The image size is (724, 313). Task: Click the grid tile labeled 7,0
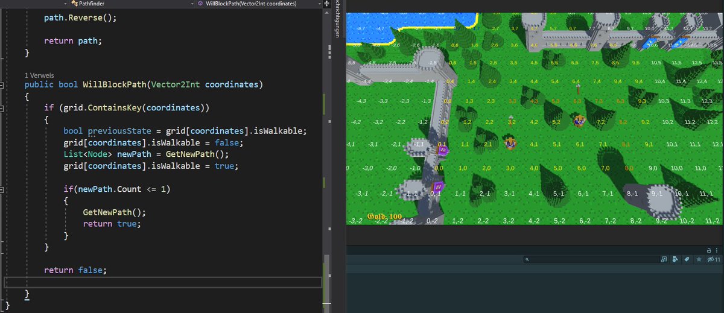(x=605, y=168)
